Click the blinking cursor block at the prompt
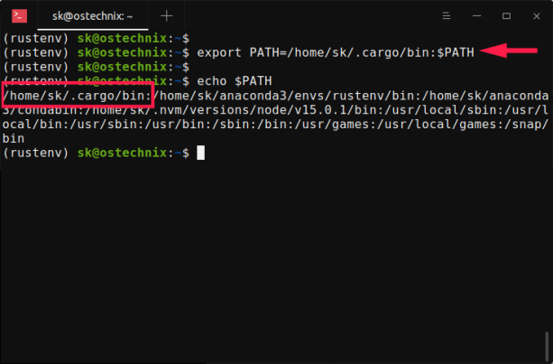 tap(200, 154)
